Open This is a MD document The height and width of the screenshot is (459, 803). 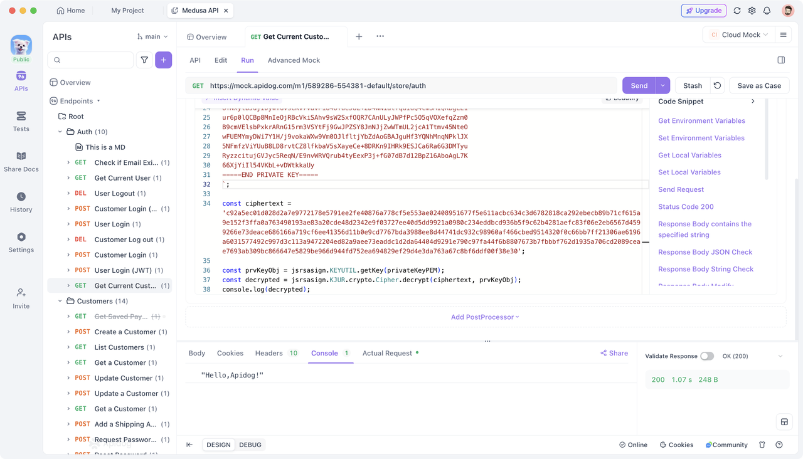pos(100,147)
